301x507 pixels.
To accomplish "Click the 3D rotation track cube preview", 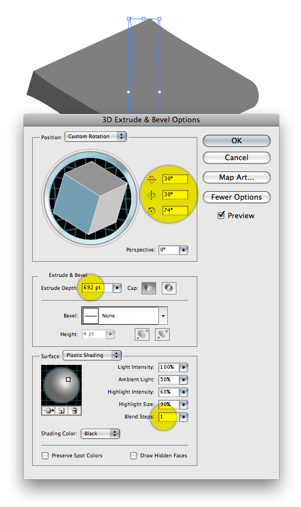I will (x=90, y=197).
